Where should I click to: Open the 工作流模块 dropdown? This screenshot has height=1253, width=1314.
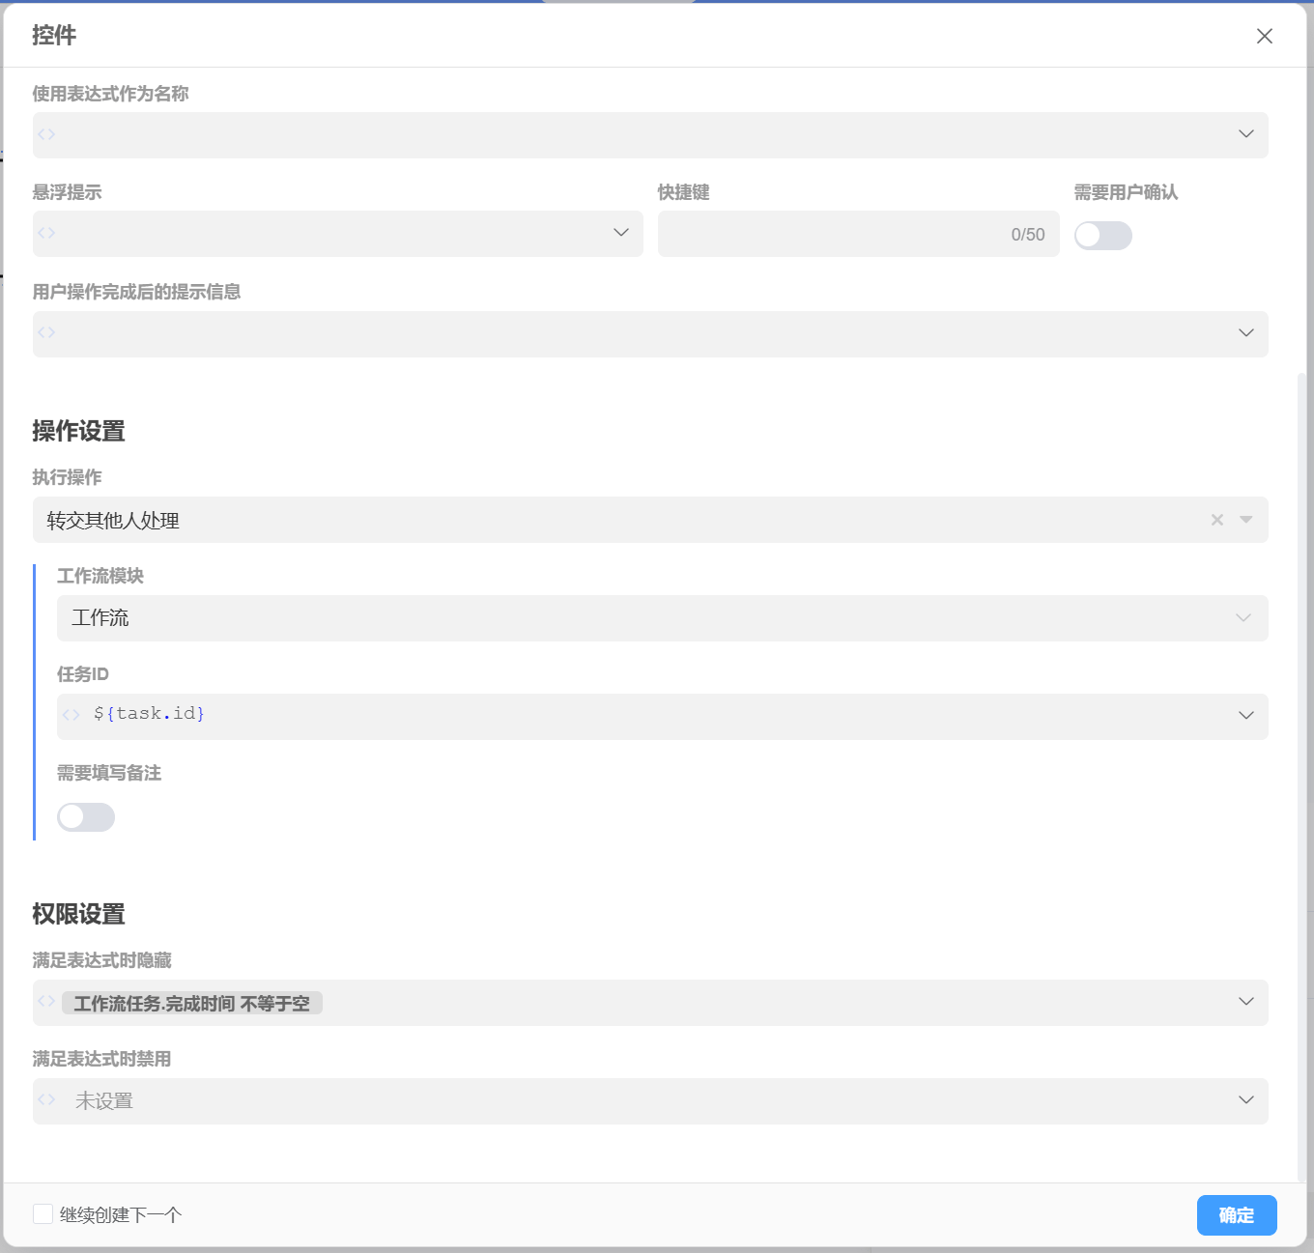coord(662,618)
